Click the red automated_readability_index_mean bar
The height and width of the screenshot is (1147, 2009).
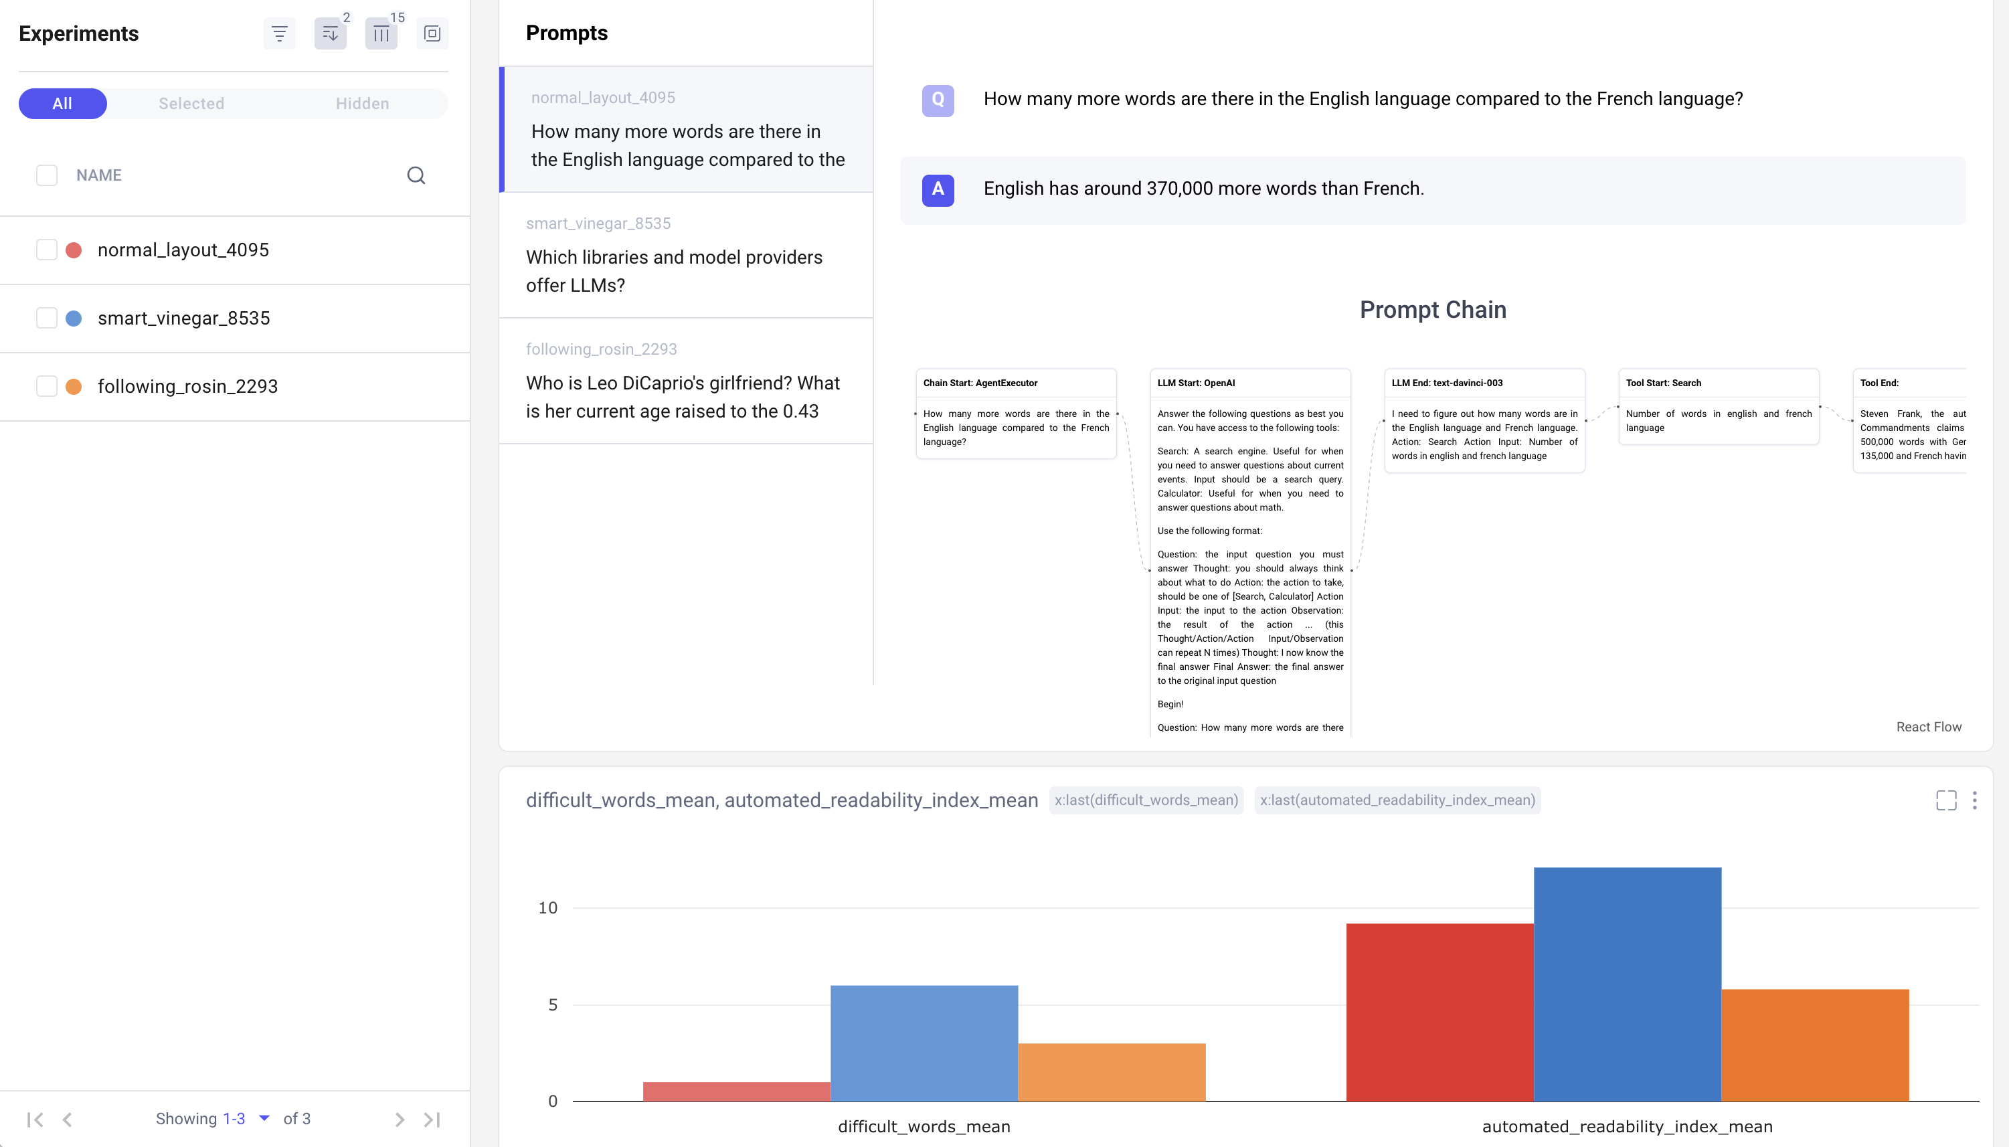(x=1440, y=1012)
